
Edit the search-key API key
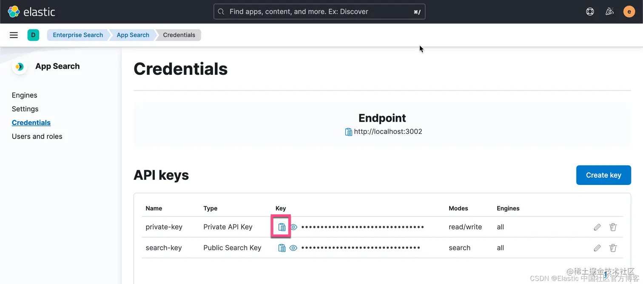pyautogui.click(x=597, y=248)
